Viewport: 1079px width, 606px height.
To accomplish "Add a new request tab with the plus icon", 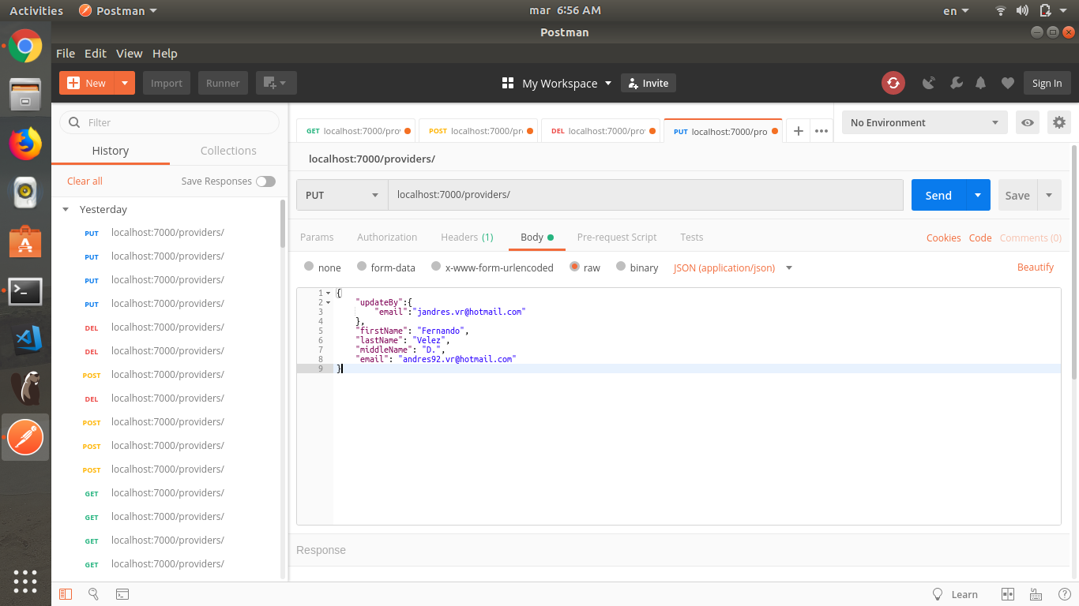I will pos(799,131).
